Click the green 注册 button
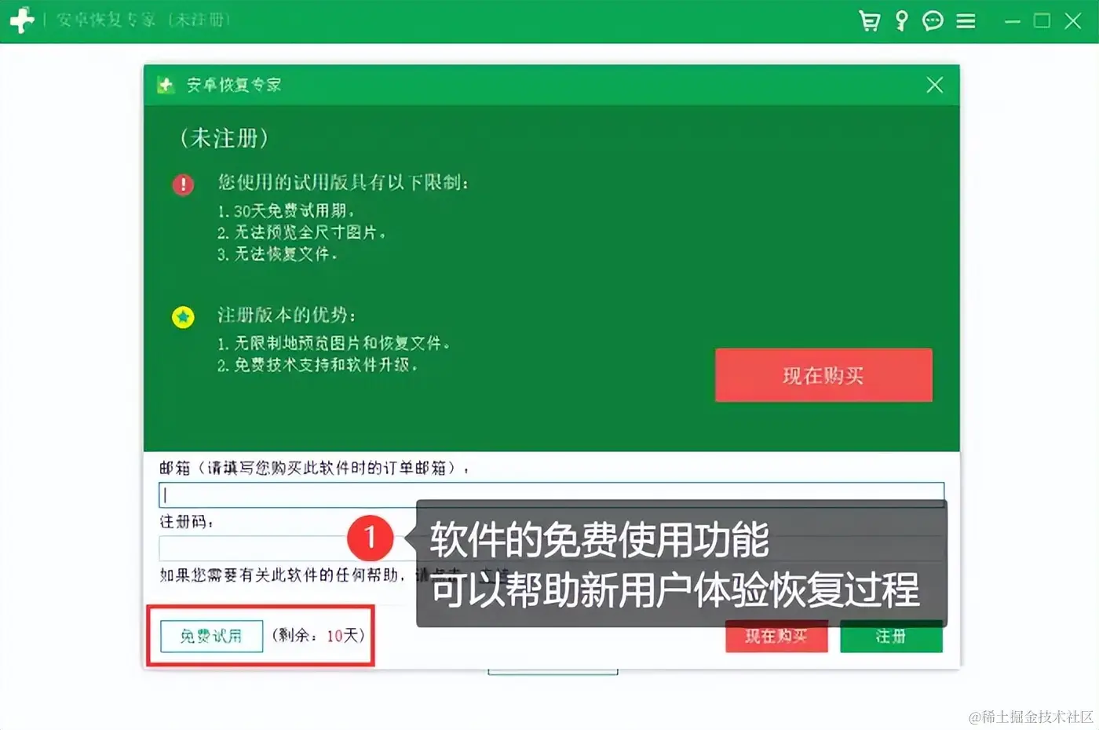The height and width of the screenshot is (730, 1099). tap(891, 637)
